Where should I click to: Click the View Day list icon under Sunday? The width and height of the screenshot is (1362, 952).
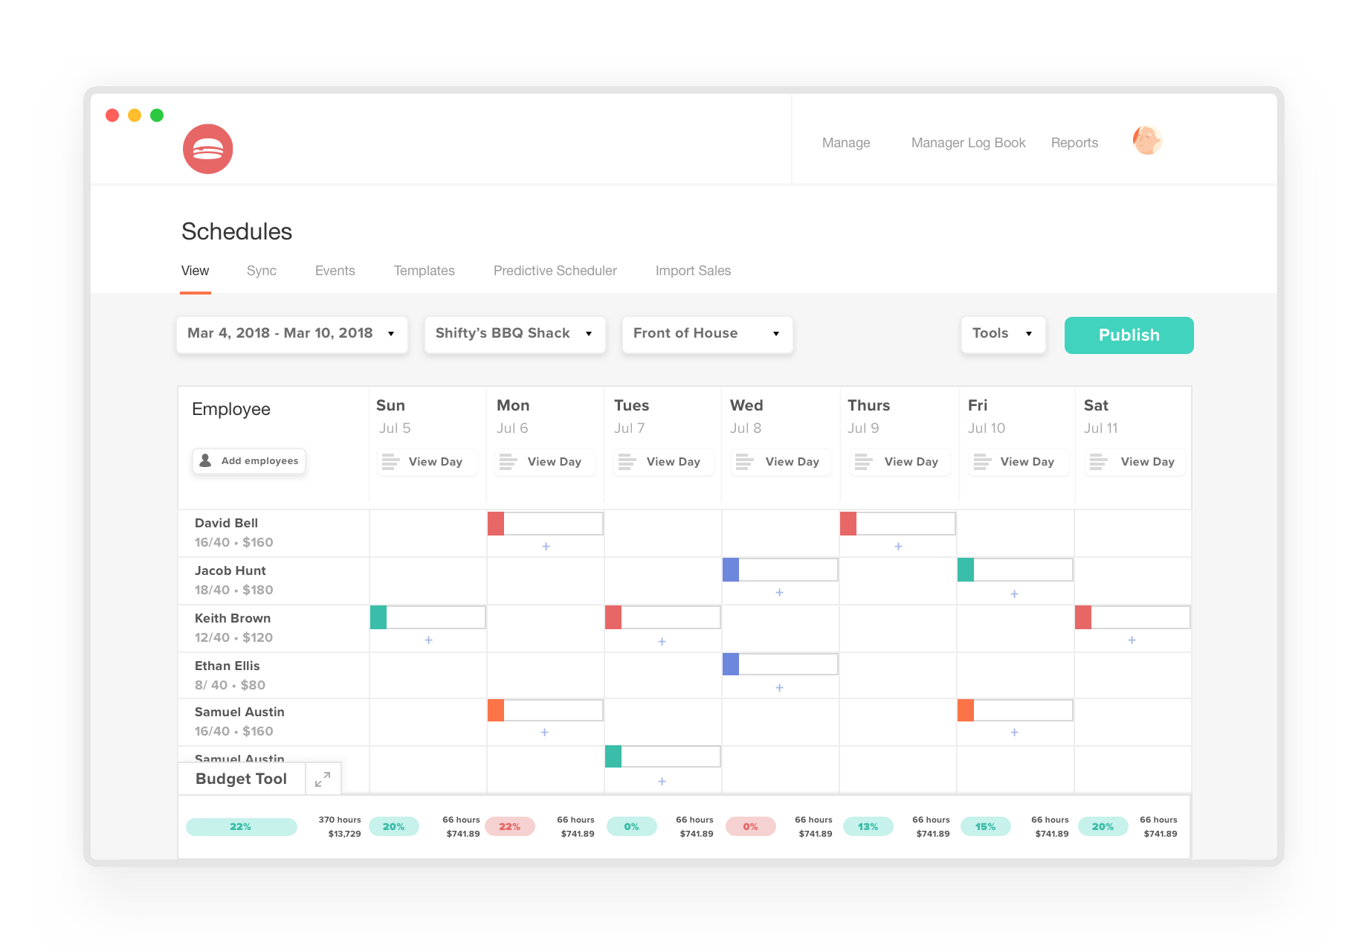(391, 461)
